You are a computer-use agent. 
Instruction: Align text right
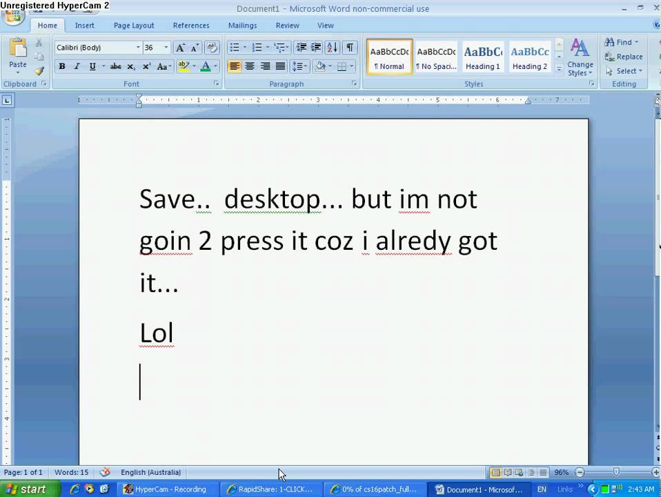[x=265, y=67]
